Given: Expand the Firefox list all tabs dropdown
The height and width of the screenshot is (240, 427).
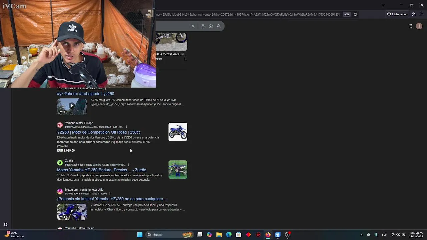Looking at the screenshot, I should (x=383, y=5).
